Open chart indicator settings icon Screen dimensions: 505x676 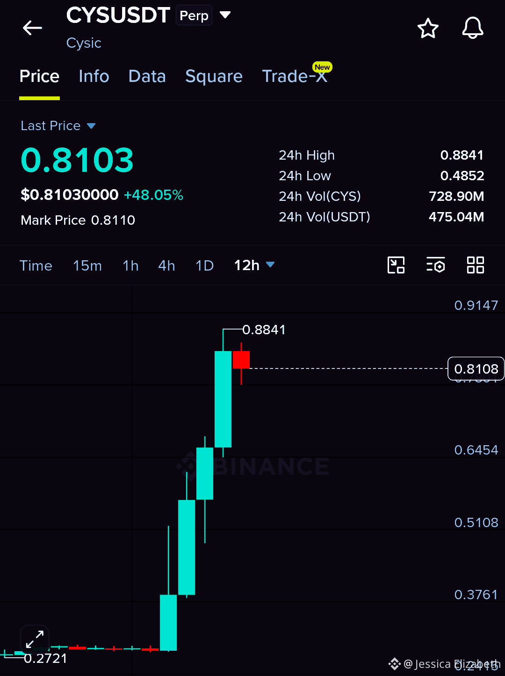(435, 265)
